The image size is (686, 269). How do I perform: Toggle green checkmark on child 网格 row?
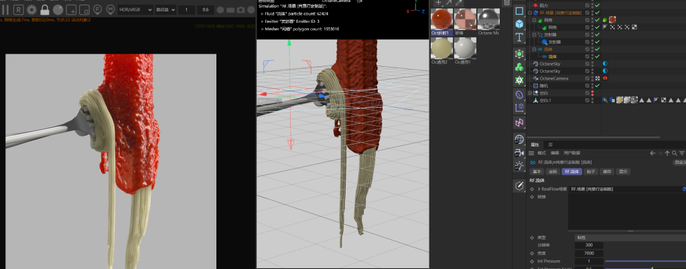pyautogui.click(x=597, y=27)
